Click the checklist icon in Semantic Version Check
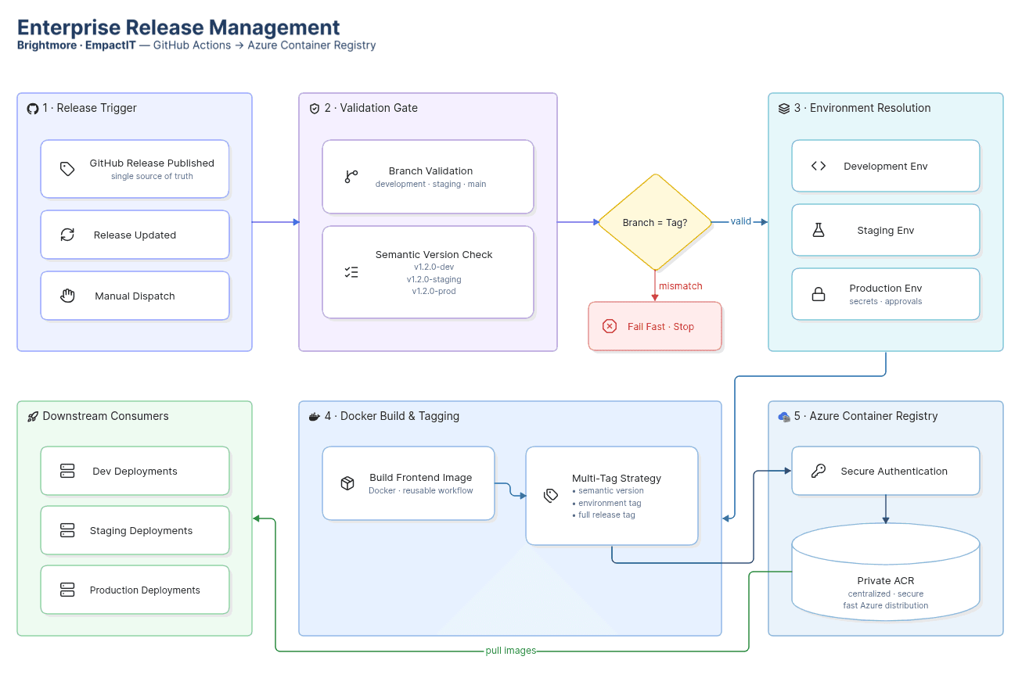Screen dimensions: 1022x678 pos(351,272)
